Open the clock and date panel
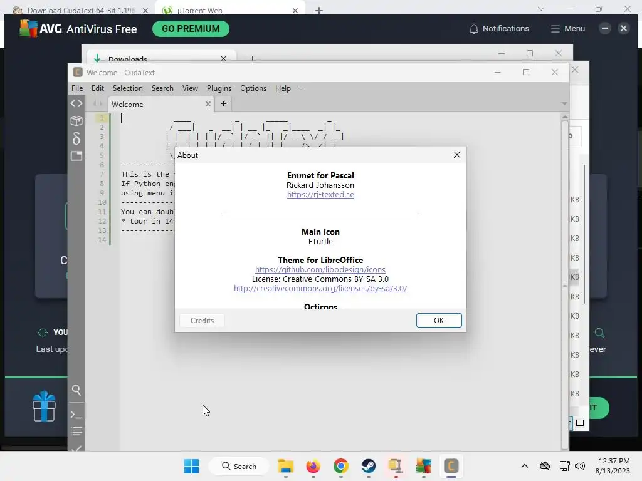The image size is (642, 481). pyautogui.click(x=613, y=466)
